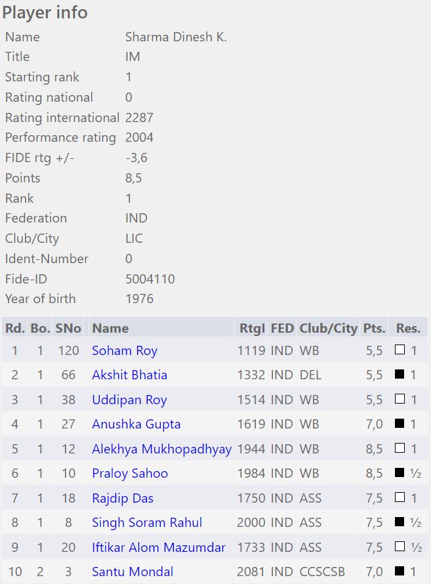Open Rajdip Das player details
The width and height of the screenshot is (431, 584).
(123, 498)
